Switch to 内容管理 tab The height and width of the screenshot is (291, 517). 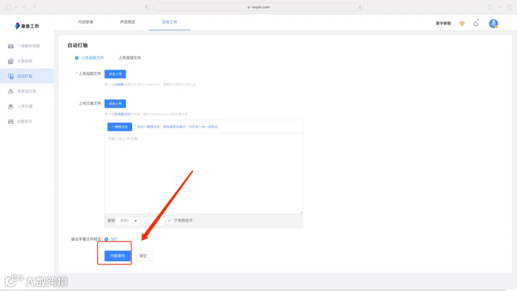pos(86,22)
